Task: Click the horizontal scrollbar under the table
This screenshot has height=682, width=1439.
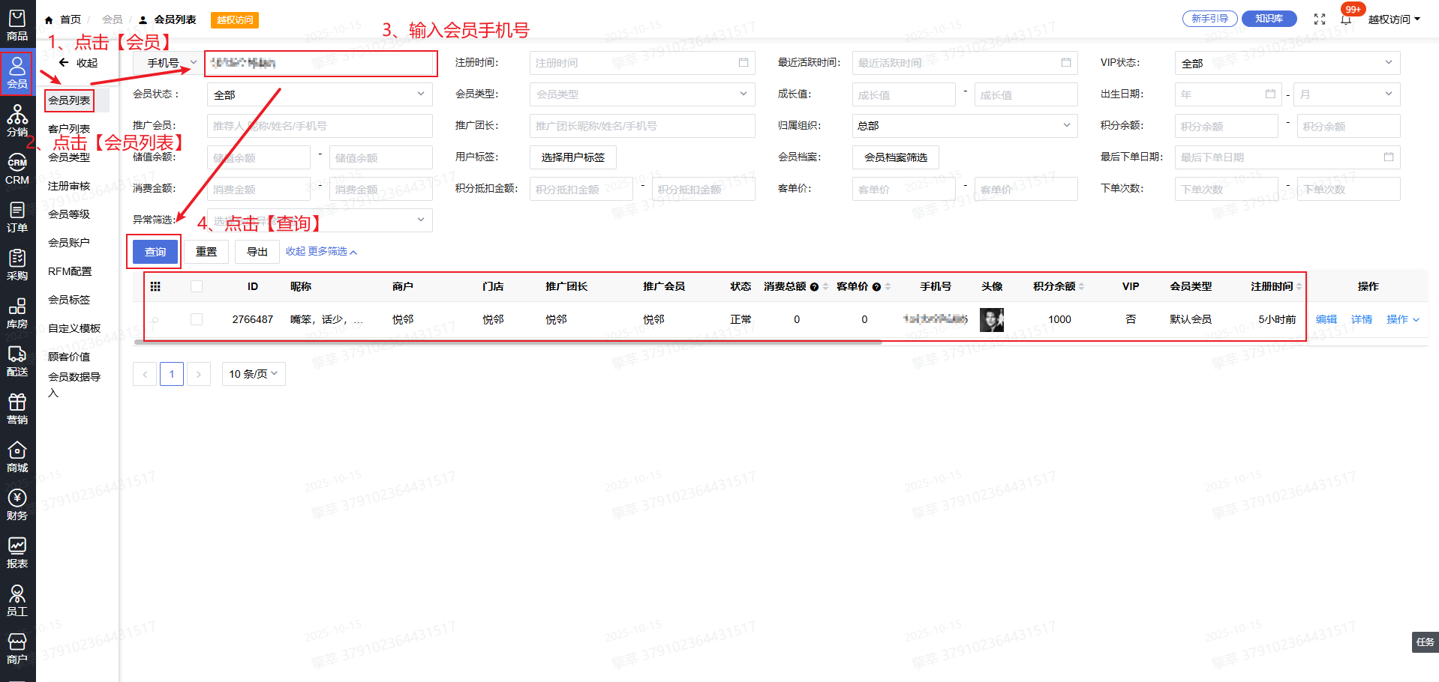Action: 507,342
